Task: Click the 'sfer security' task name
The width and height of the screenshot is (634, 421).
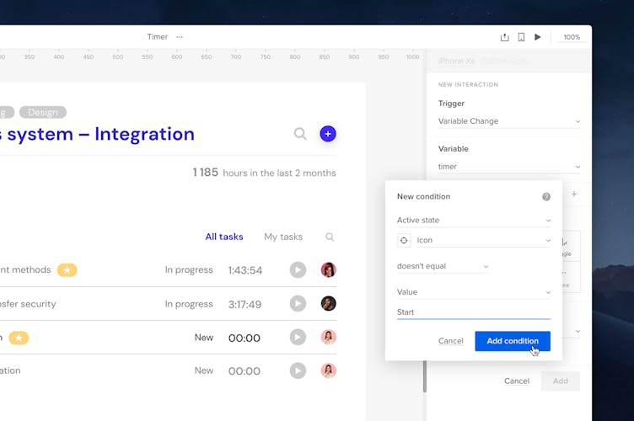Action: point(28,303)
